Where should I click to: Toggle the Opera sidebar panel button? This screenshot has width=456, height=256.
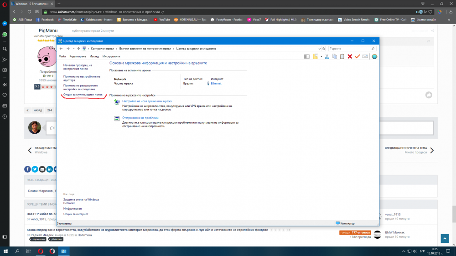[5, 237]
